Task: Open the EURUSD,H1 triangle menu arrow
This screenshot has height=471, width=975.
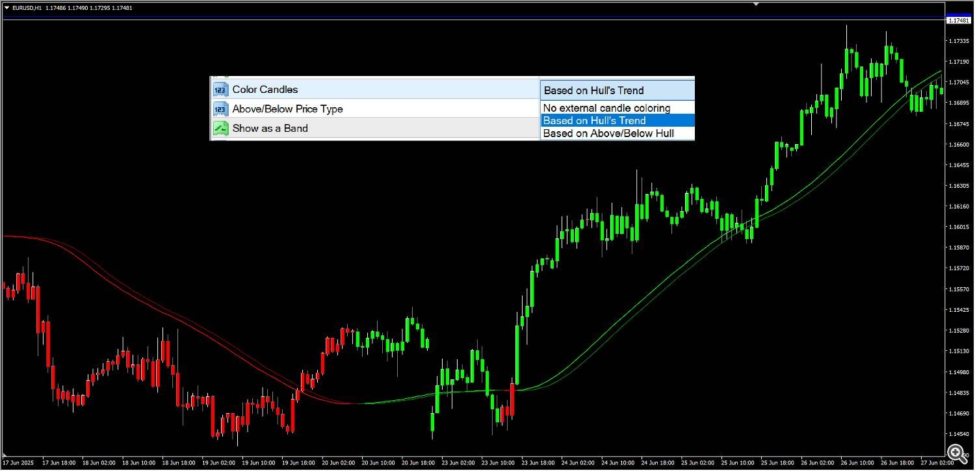Action: pyautogui.click(x=6, y=8)
